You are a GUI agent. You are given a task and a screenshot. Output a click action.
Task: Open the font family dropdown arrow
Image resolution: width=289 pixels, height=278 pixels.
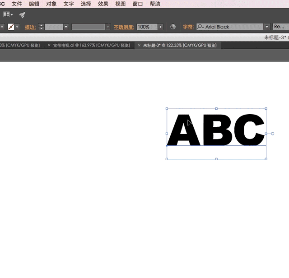click(267, 27)
